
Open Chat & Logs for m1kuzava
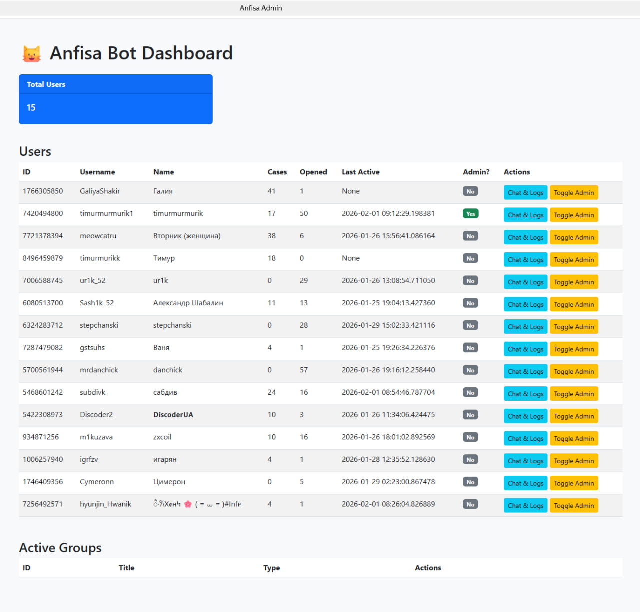coord(525,439)
